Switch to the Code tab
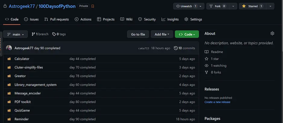This screenshot has height=123, width=283. [12, 19]
